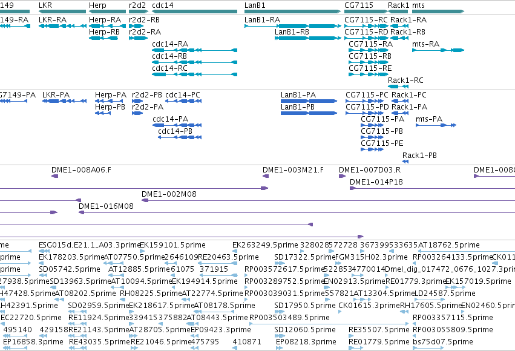Select EST label bs75d07.5prime
The width and height of the screenshot is (515, 351).
443,342
